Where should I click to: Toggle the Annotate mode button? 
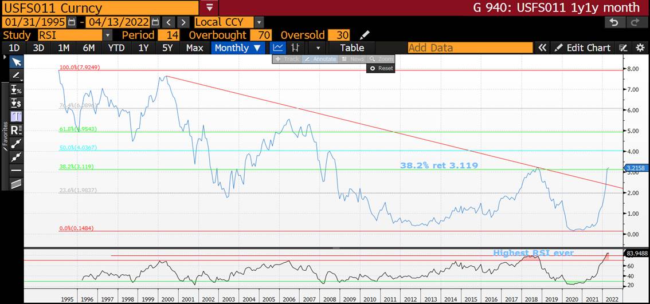320,59
